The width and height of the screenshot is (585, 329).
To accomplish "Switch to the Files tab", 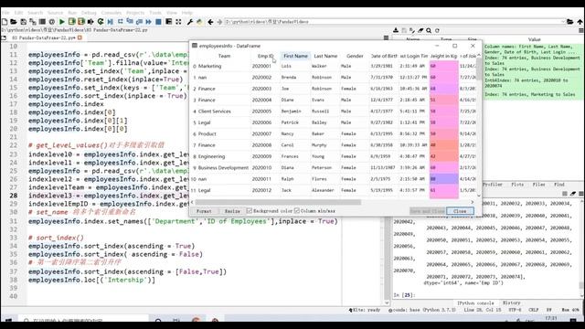I will coord(538,185).
